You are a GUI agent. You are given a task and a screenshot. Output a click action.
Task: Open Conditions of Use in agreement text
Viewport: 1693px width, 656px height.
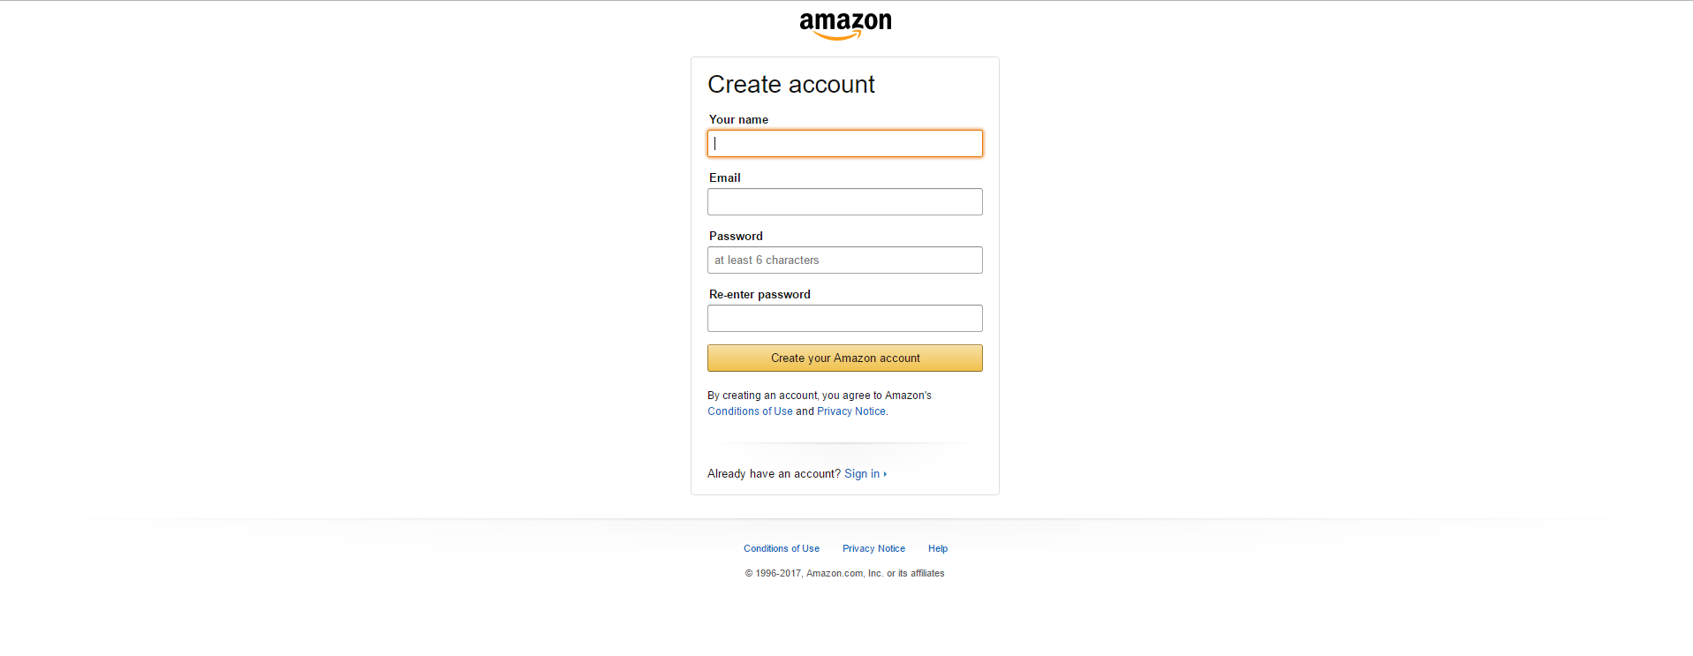tap(750, 411)
